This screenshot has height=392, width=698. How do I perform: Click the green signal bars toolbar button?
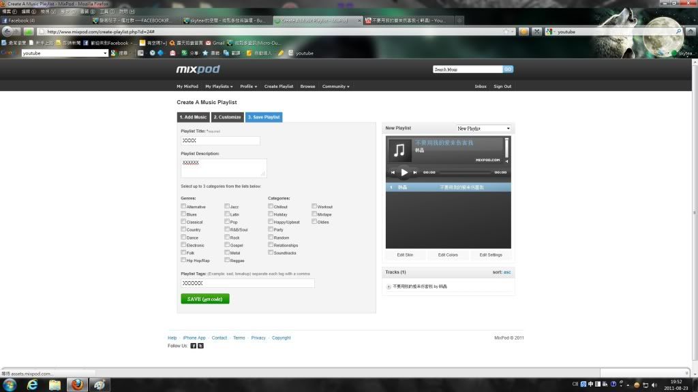[28, 31]
